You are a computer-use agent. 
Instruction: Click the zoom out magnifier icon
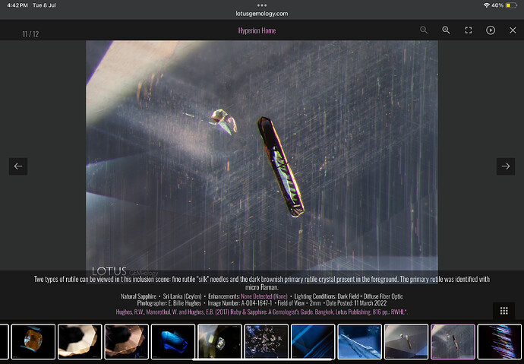pyautogui.click(x=424, y=30)
